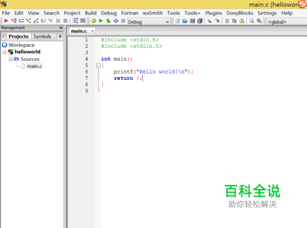
Task: Select the Sources folder
Action: click(30, 59)
